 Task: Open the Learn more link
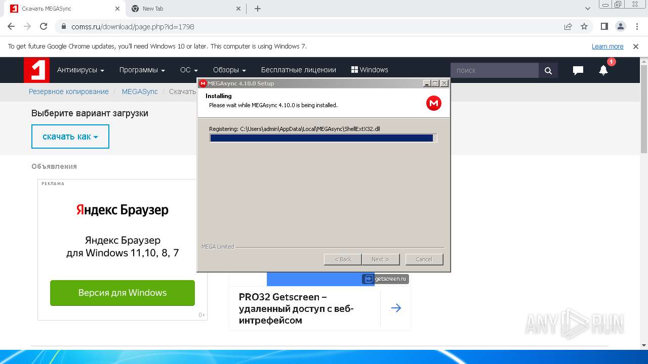tap(607, 47)
